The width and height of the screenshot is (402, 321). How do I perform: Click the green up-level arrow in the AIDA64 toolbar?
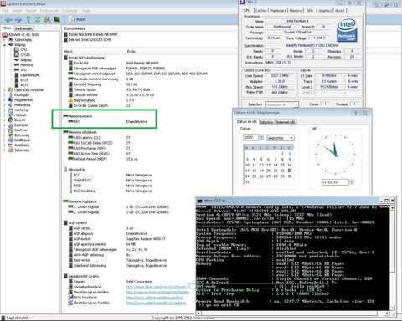coord(28,19)
